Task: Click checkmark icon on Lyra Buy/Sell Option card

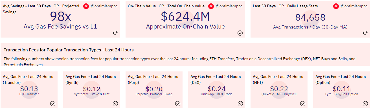Action: click(x=365, y=103)
